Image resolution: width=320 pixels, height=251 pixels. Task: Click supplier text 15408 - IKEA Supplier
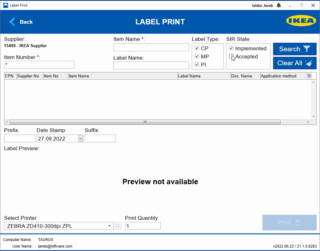(26, 46)
